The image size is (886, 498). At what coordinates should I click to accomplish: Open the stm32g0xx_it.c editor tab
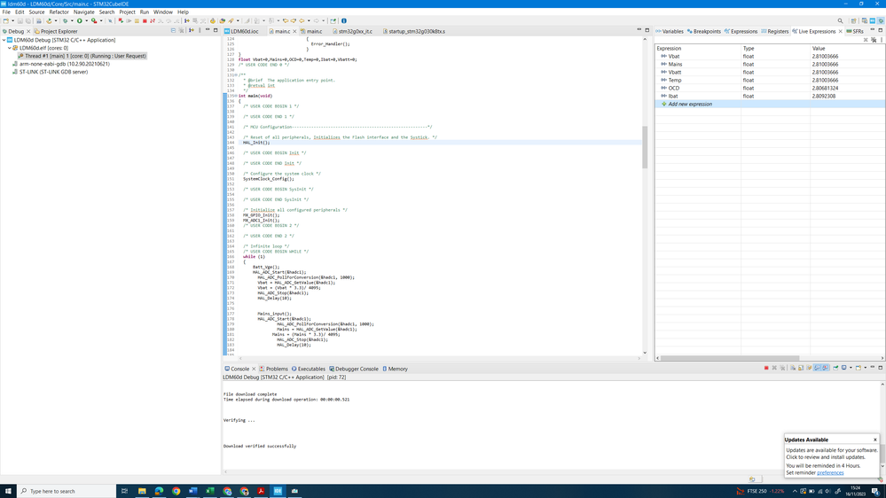tap(355, 31)
